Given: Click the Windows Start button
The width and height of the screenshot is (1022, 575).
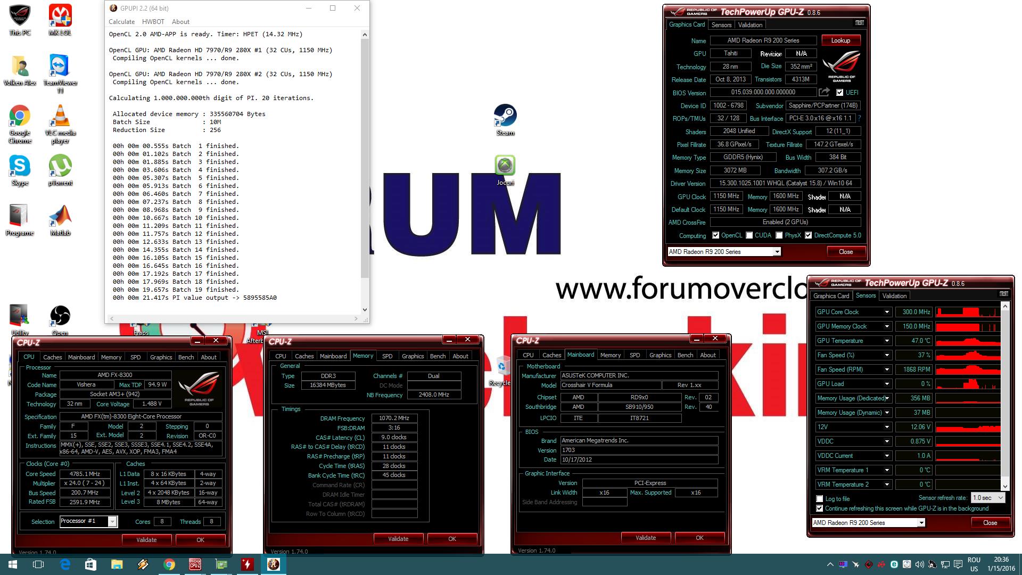Looking at the screenshot, I should click(x=13, y=564).
